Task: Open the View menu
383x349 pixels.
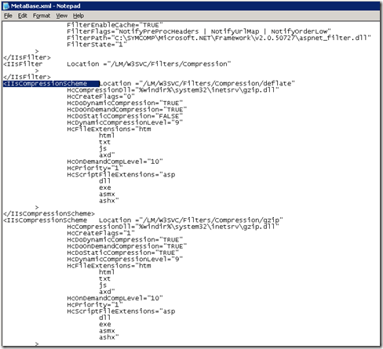Action: (x=62, y=16)
